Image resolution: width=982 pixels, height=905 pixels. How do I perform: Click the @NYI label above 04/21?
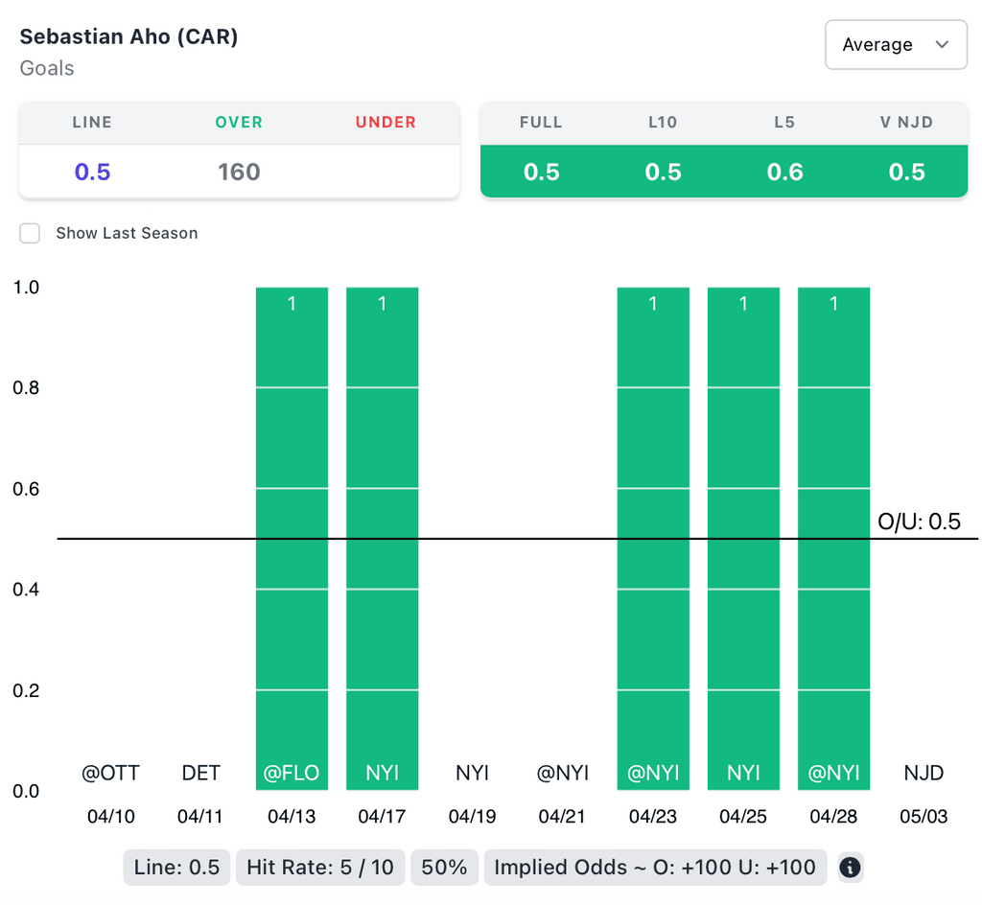[x=562, y=773]
